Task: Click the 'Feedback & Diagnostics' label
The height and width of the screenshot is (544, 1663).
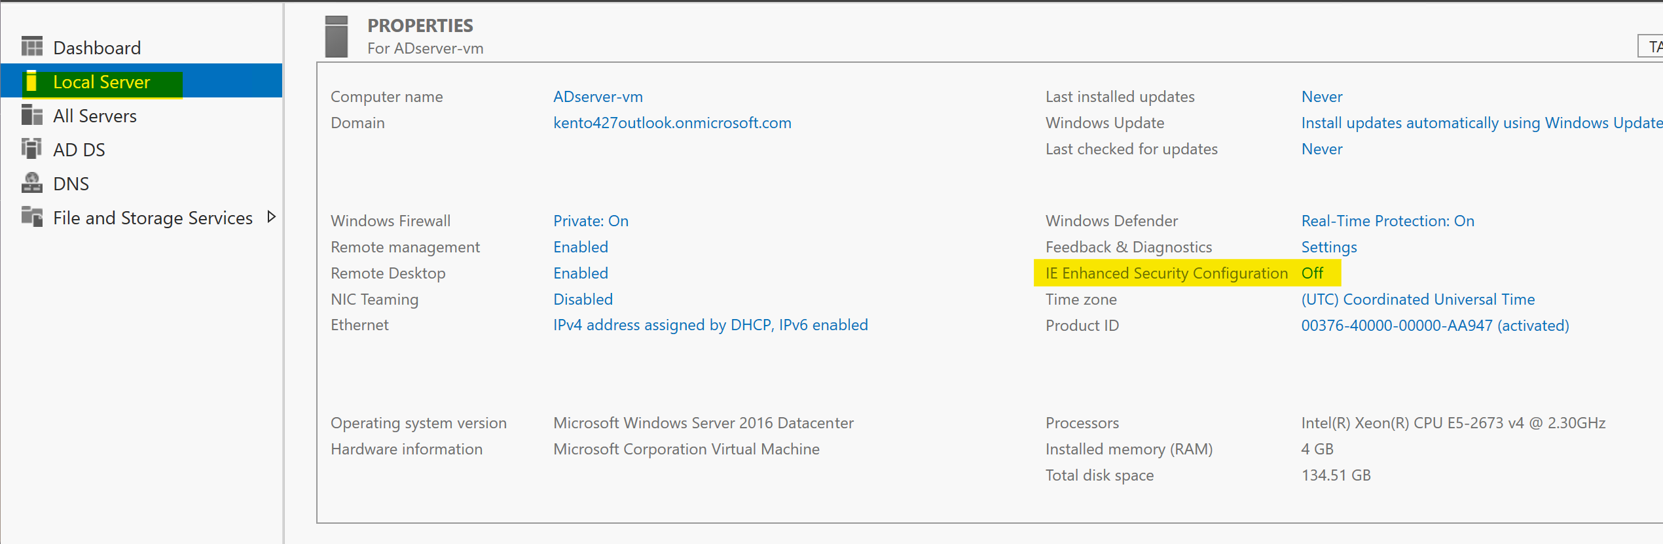Action: [x=1129, y=247]
